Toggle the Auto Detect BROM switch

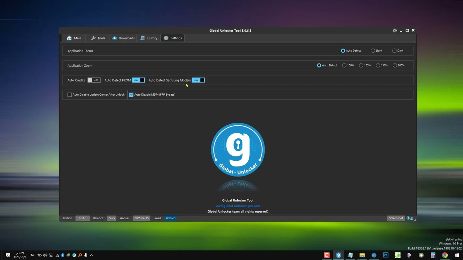(x=138, y=80)
